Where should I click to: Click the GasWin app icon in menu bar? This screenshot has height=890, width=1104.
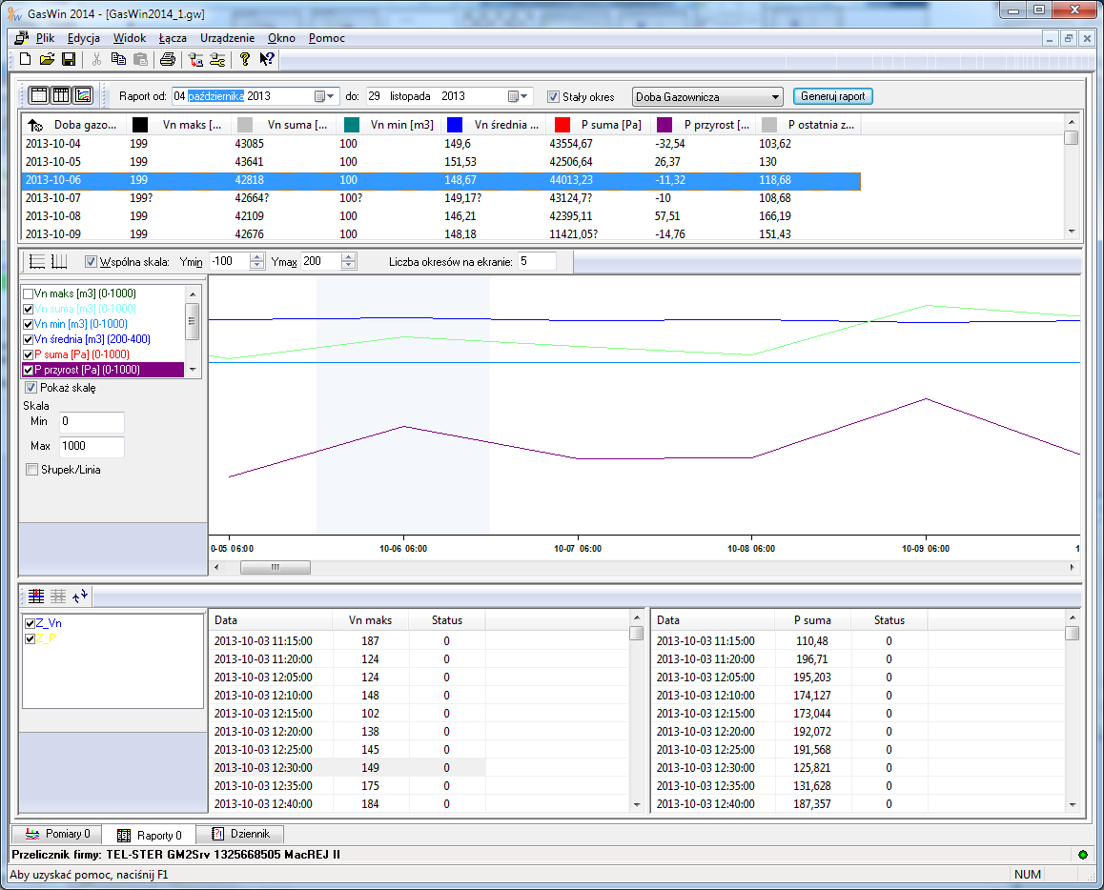coord(21,38)
